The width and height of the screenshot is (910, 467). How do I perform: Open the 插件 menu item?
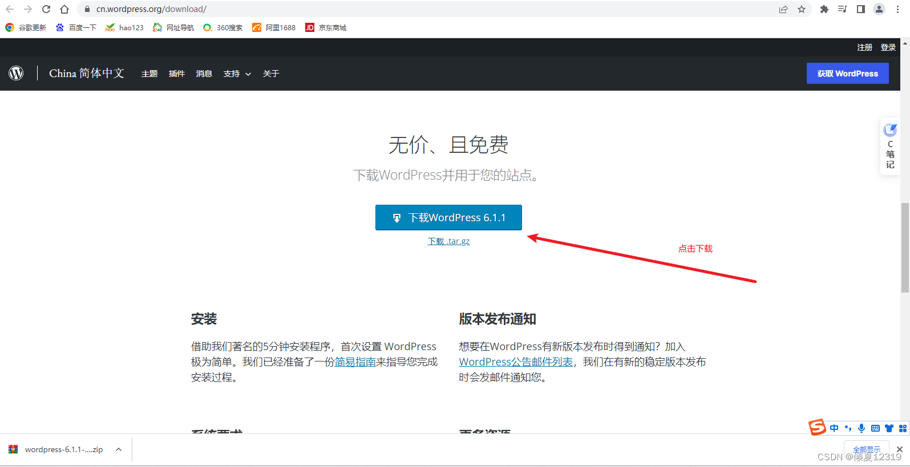click(x=177, y=74)
